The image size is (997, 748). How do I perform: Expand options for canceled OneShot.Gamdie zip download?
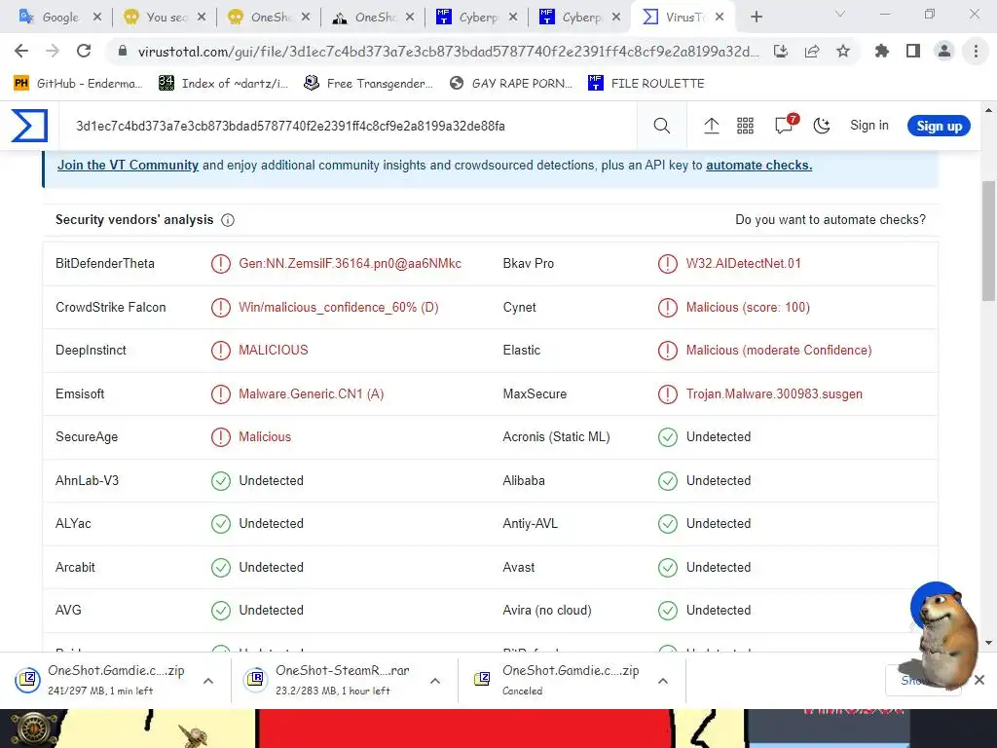click(662, 681)
